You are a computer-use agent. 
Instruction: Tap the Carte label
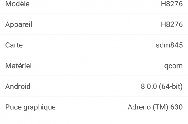point(14,45)
